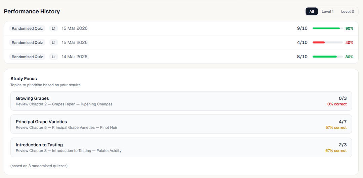
Task: Click the Review Chapter 5 Pinot Noir text
Action: pyautogui.click(x=66, y=127)
